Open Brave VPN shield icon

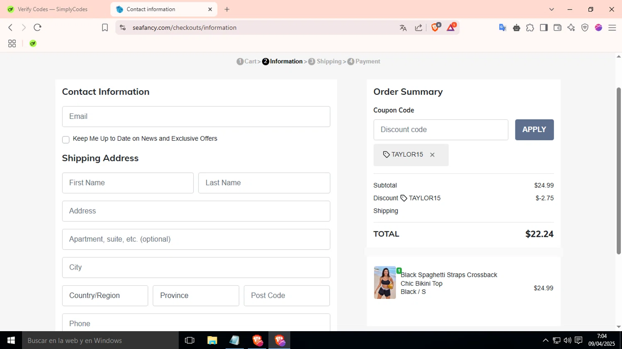point(585,28)
